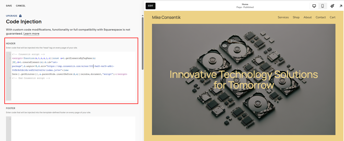Screen dimensions: 344x141
Task: Click the lock icon beside UPGRADE
Action: tap(20, 16)
